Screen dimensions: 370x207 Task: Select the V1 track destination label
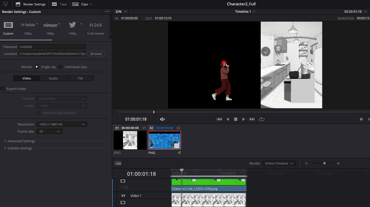click(x=123, y=196)
